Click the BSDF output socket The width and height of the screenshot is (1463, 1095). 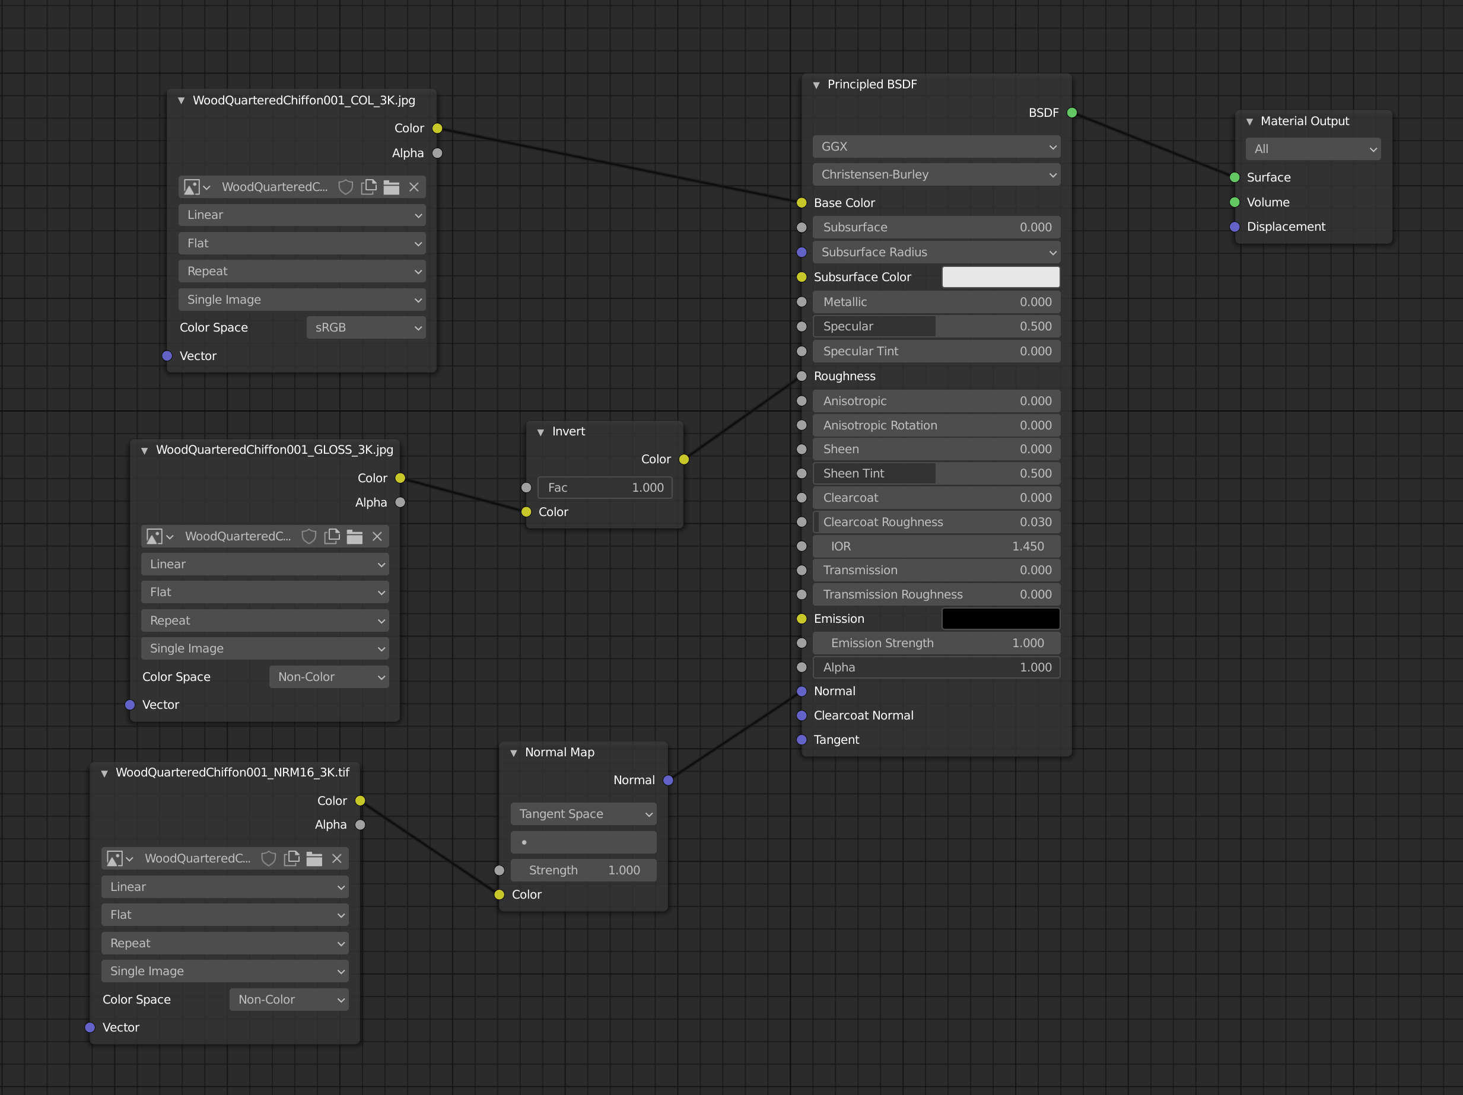point(1072,113)
